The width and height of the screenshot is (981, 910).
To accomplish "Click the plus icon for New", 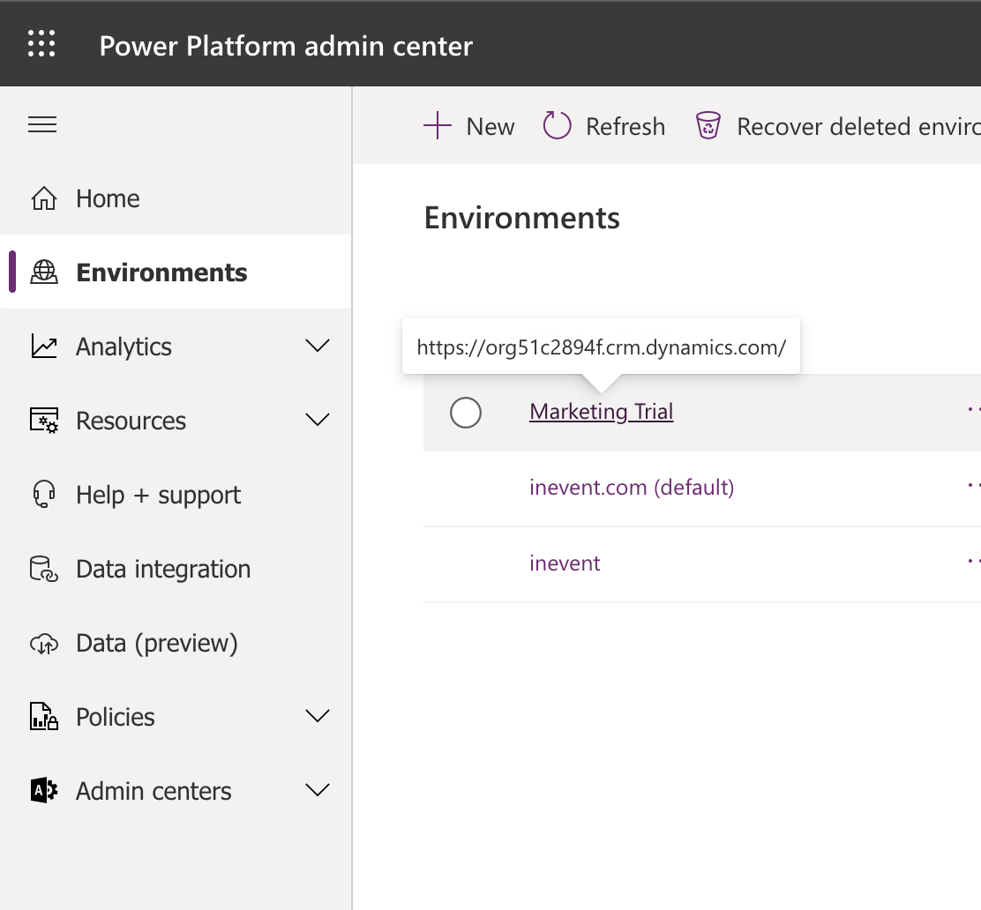I will pyautogui.click(x=438, y=126).
